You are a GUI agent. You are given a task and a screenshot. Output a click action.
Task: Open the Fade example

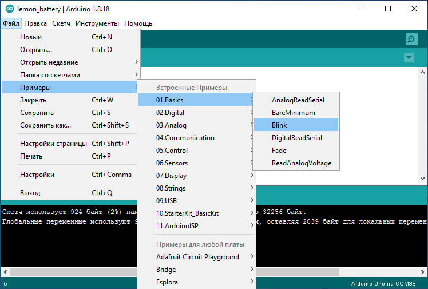(x=296, y=150)
